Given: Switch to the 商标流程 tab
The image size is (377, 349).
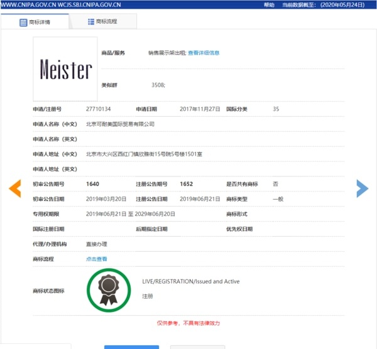Looking at the screenshot, I should pos(103,21).
